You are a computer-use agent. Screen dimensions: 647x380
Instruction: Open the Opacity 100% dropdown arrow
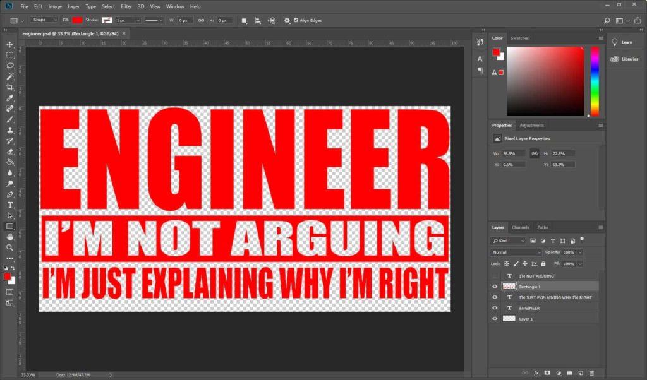click(580, 252)
